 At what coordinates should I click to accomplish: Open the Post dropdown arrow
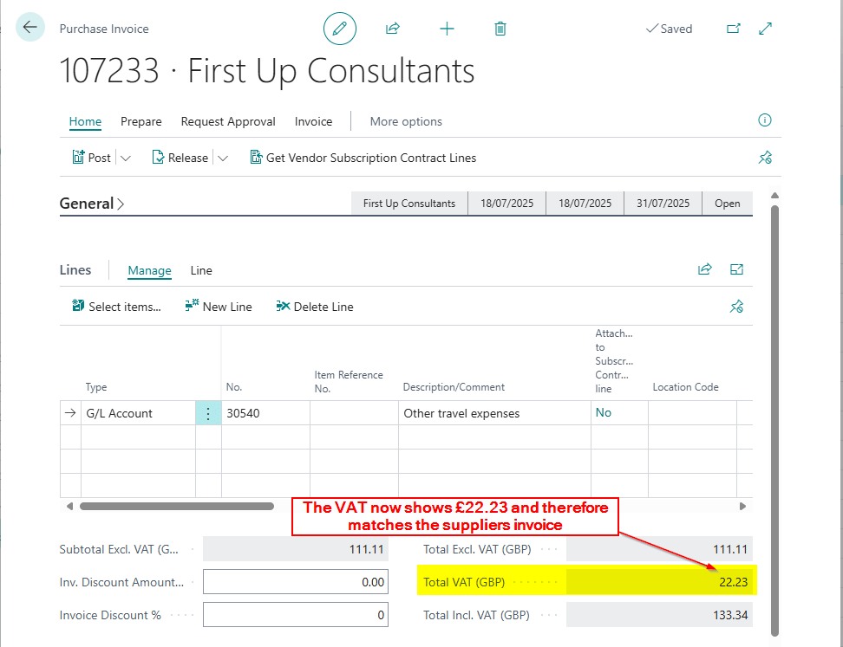coord(125,158)
